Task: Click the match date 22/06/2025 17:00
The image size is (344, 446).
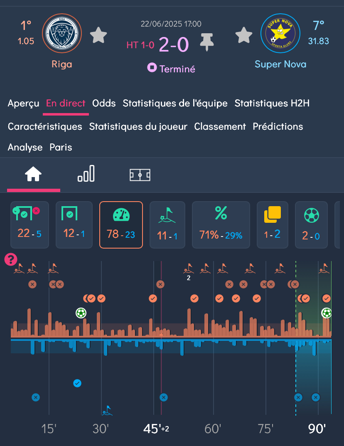Action: 171,24
